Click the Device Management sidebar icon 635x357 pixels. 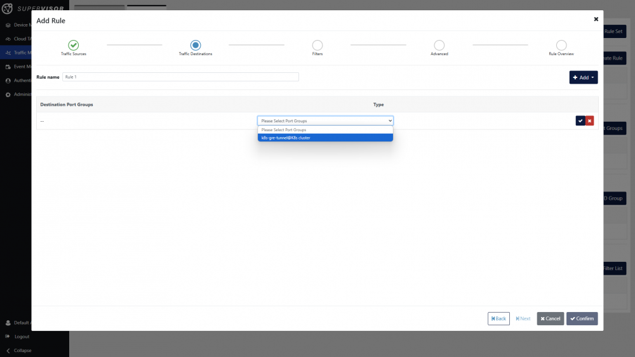[8, 25]
